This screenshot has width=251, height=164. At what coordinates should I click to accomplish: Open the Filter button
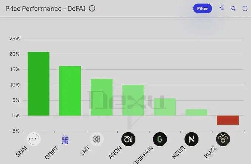[x=203, y=9]
